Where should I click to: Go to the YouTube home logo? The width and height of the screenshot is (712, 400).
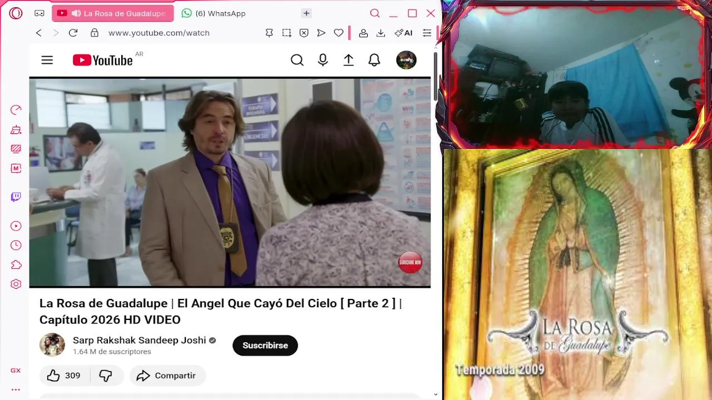point(103,60)
